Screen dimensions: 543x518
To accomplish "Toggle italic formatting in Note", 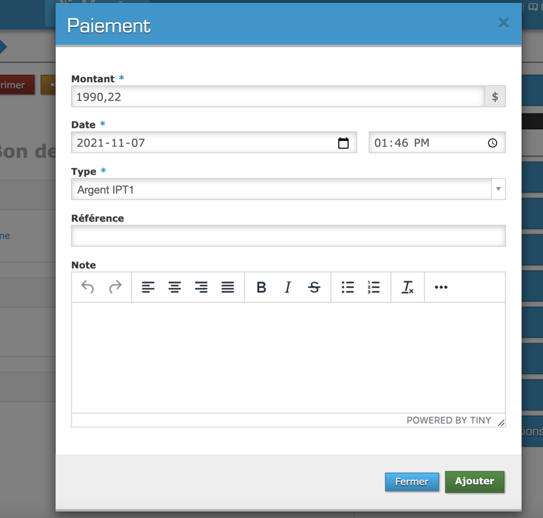I will click(x=287, y=287).
